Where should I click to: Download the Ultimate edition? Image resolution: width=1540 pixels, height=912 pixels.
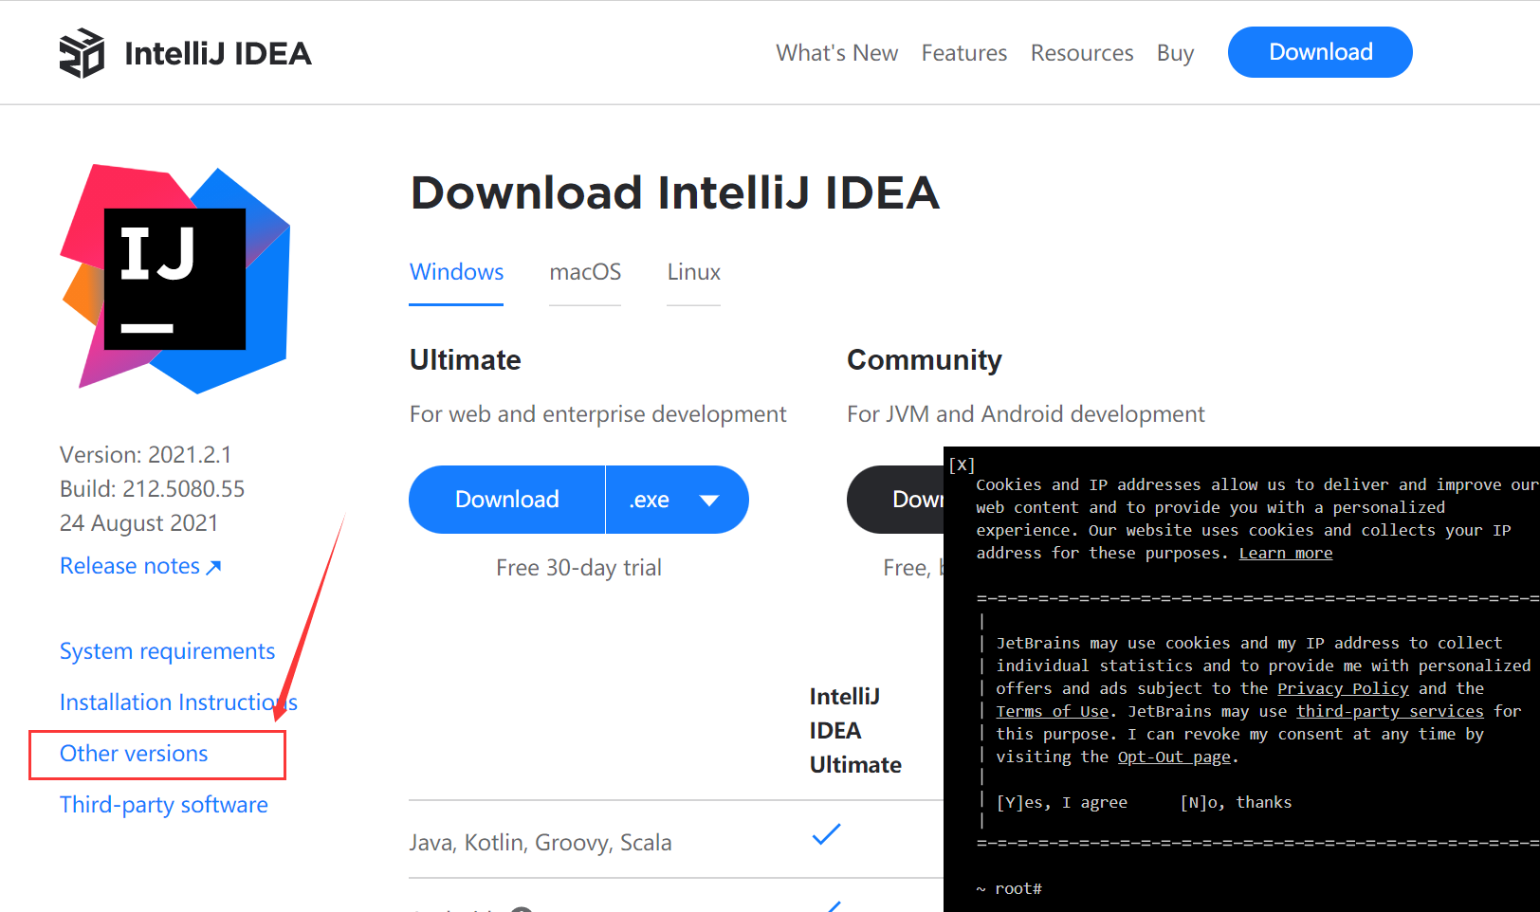(507, 500)
